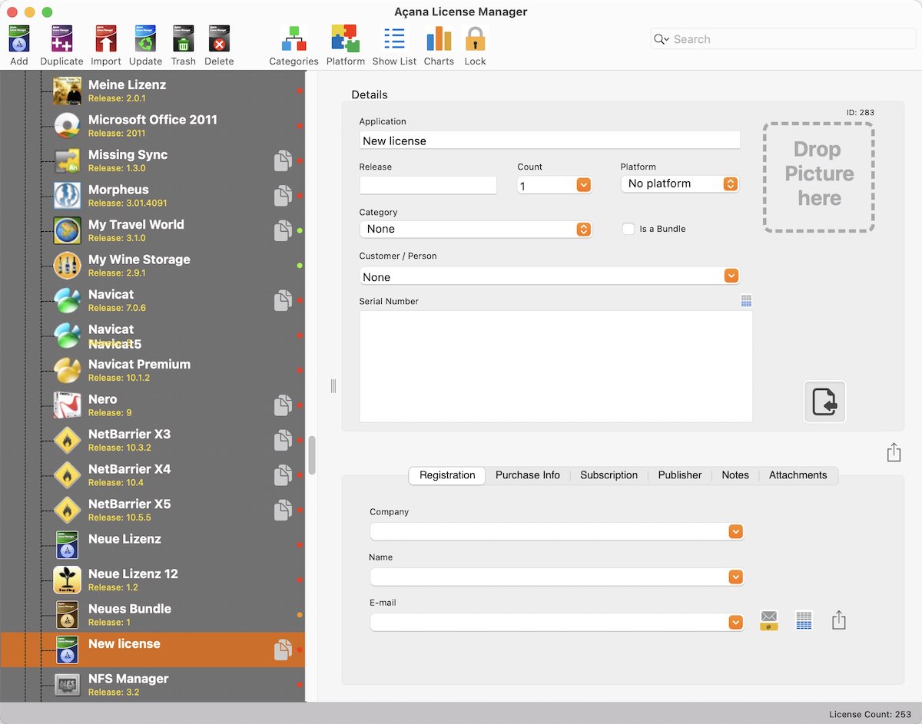
Task: Select My Wine Storage license
Action: pos(152,265)
